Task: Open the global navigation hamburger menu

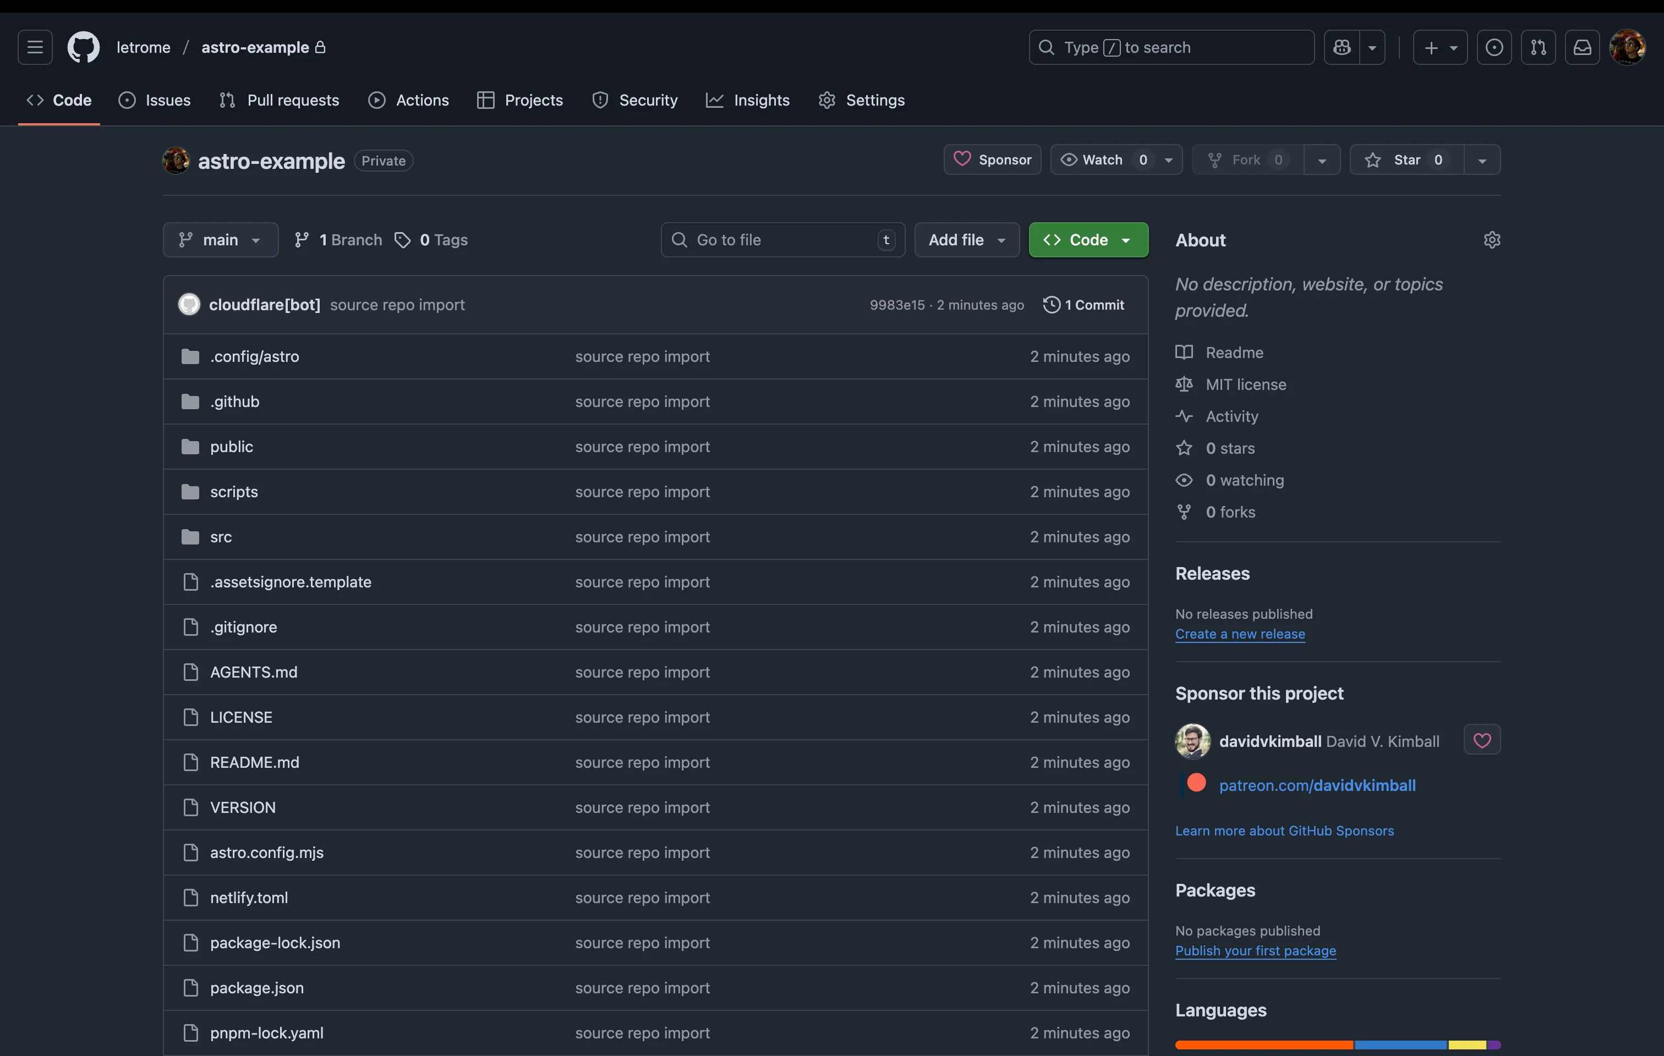Action: pos(35,47)
